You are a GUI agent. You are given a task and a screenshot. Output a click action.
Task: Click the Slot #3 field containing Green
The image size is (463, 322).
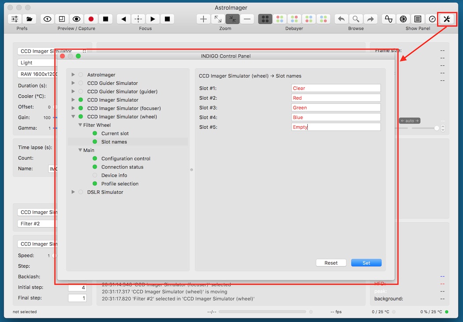(336, 108)
